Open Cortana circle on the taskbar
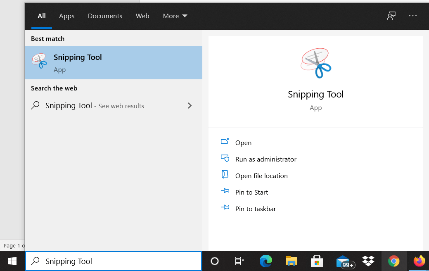 [x=215, y=261]
